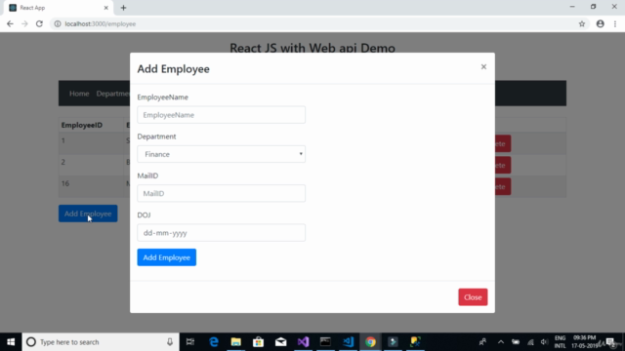
Task: Switch to Chrome in taskbar
Action: (370, 342)
